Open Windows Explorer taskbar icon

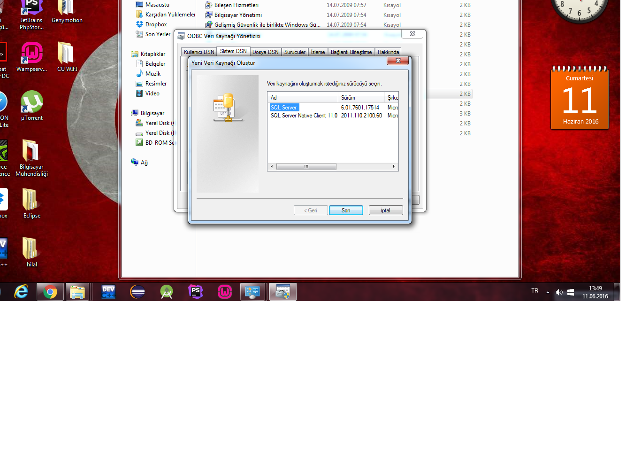(x=77, y=292)
